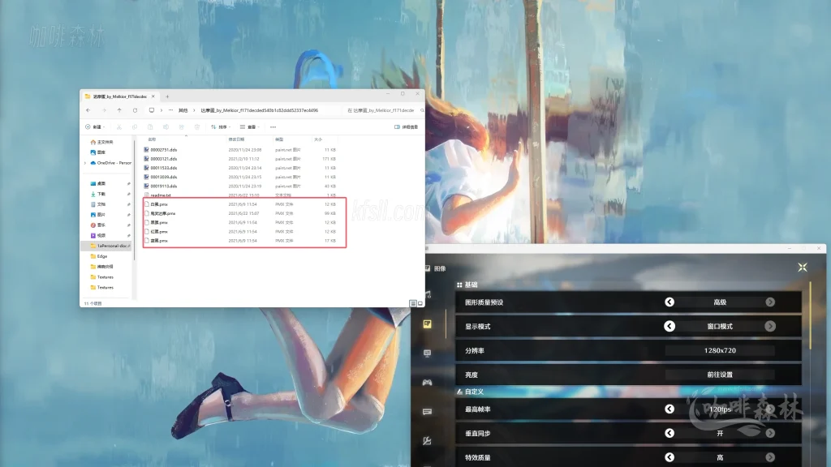831x467 pixels.
Task: Open a new Explorer tab
Action: pyautogui.click(x=167, y=96)
